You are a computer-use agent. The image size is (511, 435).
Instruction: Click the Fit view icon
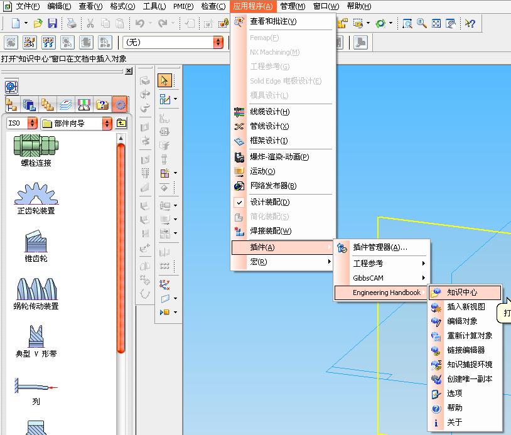(436, 23)
